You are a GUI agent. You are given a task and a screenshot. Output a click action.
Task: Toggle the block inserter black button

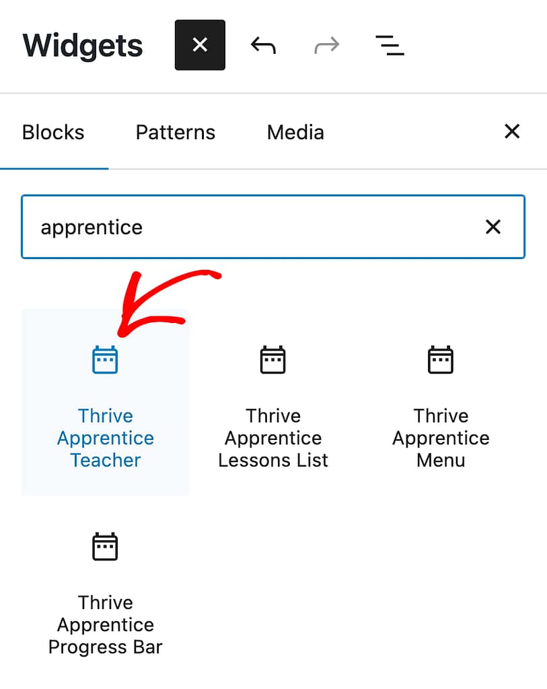(x=200, y=45)
